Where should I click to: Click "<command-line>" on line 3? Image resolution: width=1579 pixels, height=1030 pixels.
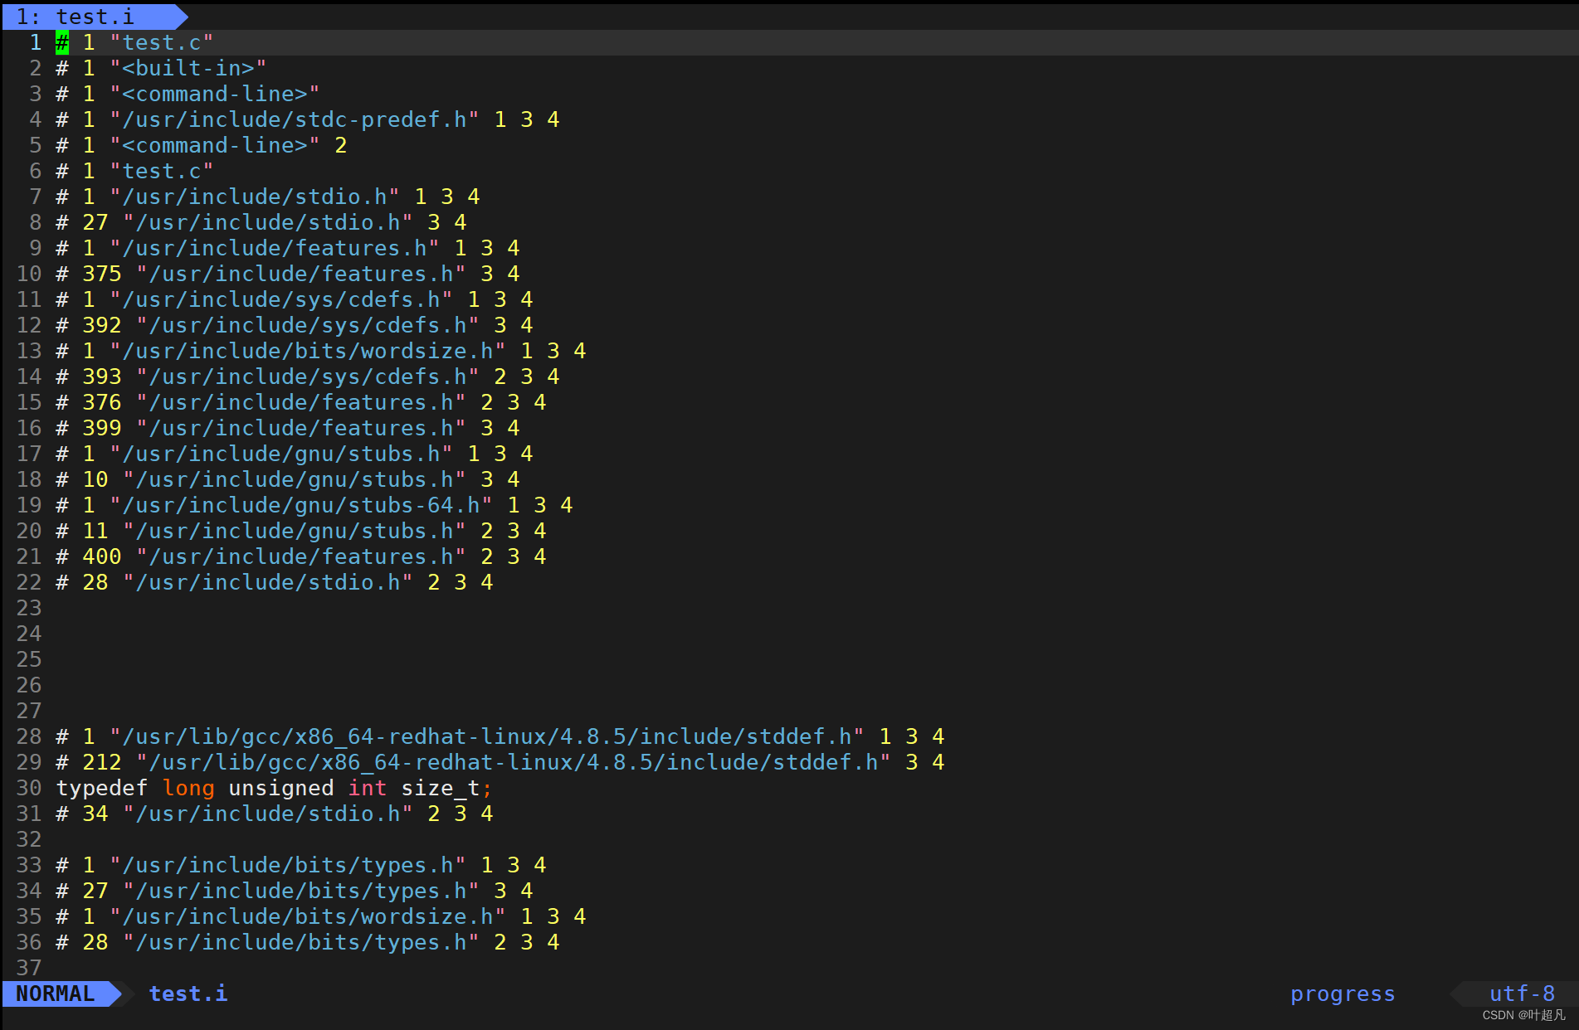click(x=215, y=94)
